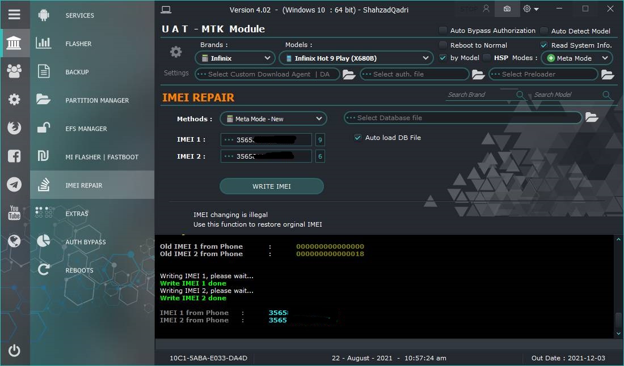Enable Auto Bypass Authorization checkbox
This screenshot has width=624, height=366.
(442, 30)
